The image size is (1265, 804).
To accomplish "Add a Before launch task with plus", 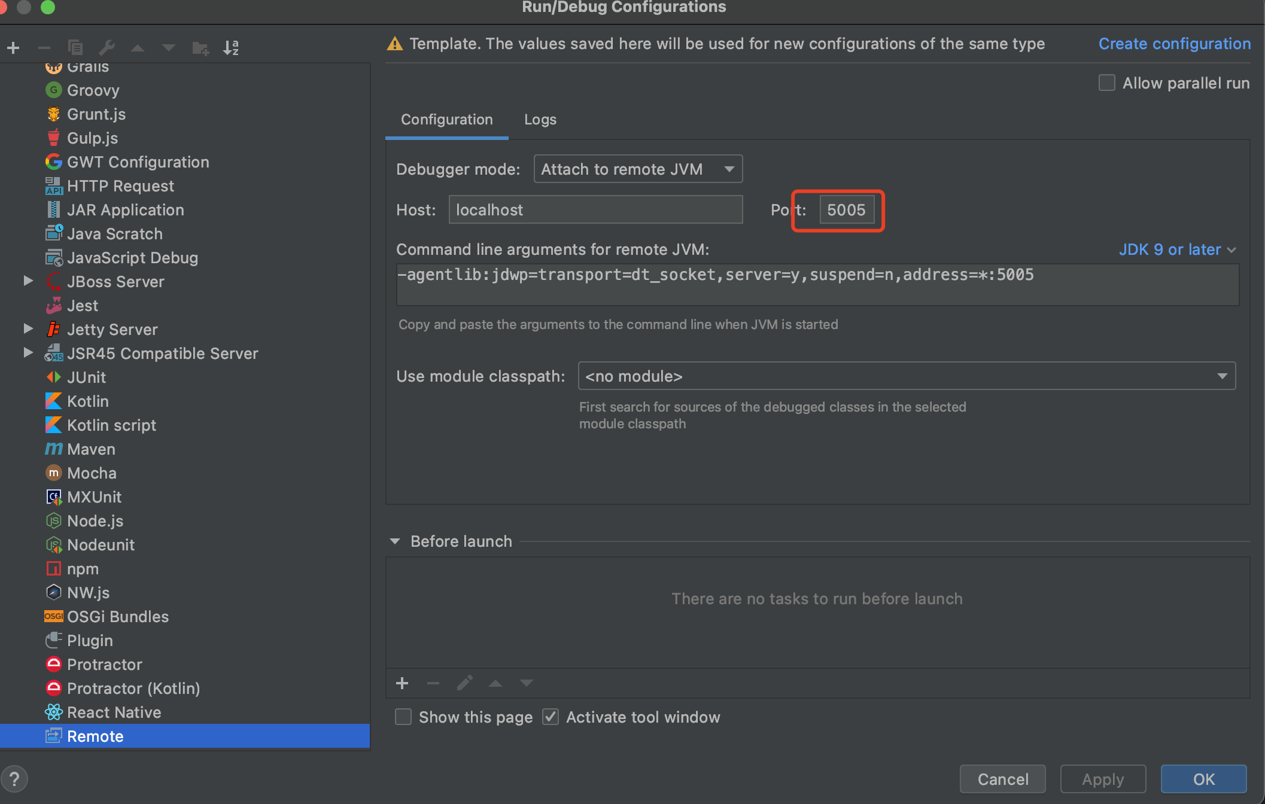I will [x=402, y=683].
